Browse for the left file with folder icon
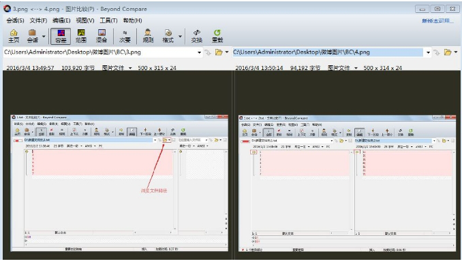 point(219,52)
